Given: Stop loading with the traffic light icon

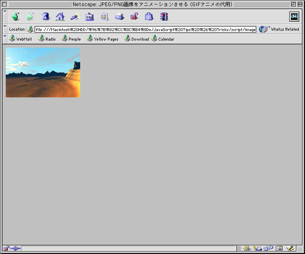Looking at the screenshot, I should pos(164,17).
